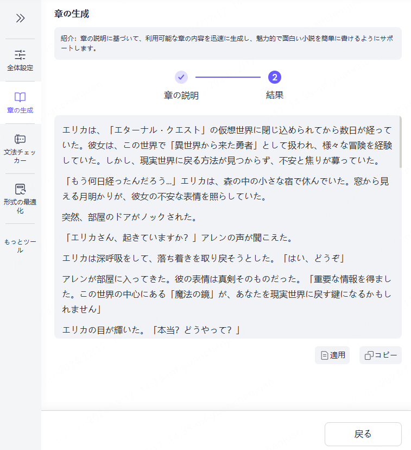Viewport: 411px width, 450px height.
Task: Go to completed step checkmark circle
Action: click(x=181, y=77)
